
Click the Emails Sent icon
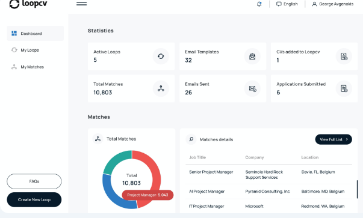252,88
